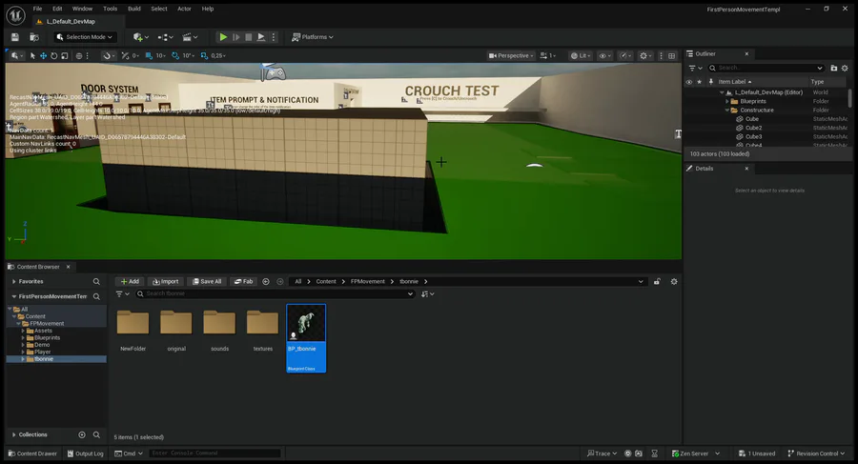Toggle rotation snapping icon
Screen dimensions: 858x464
coord(175,56)
